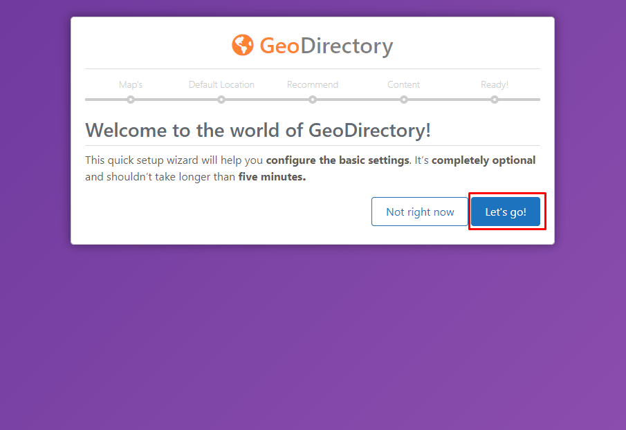The height and width of the screenshot is (430, 626).
Task: Click the circle marker under Recommend
Action: [313, 100]
